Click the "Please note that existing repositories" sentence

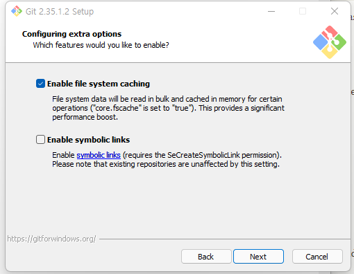(166, 164)
